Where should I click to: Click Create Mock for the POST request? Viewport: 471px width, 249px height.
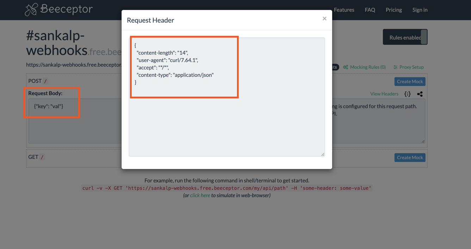[x=410, y=82]
